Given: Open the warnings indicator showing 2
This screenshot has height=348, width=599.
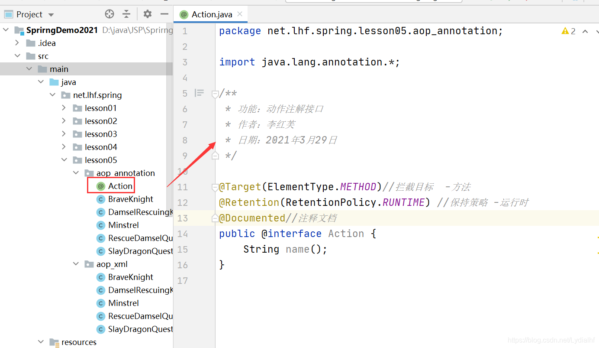Looking at the screenshot, I should pos(568,31).
